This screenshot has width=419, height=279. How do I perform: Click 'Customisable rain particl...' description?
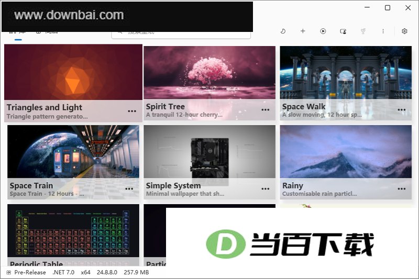pyautogui.click(x=319, y=194)
